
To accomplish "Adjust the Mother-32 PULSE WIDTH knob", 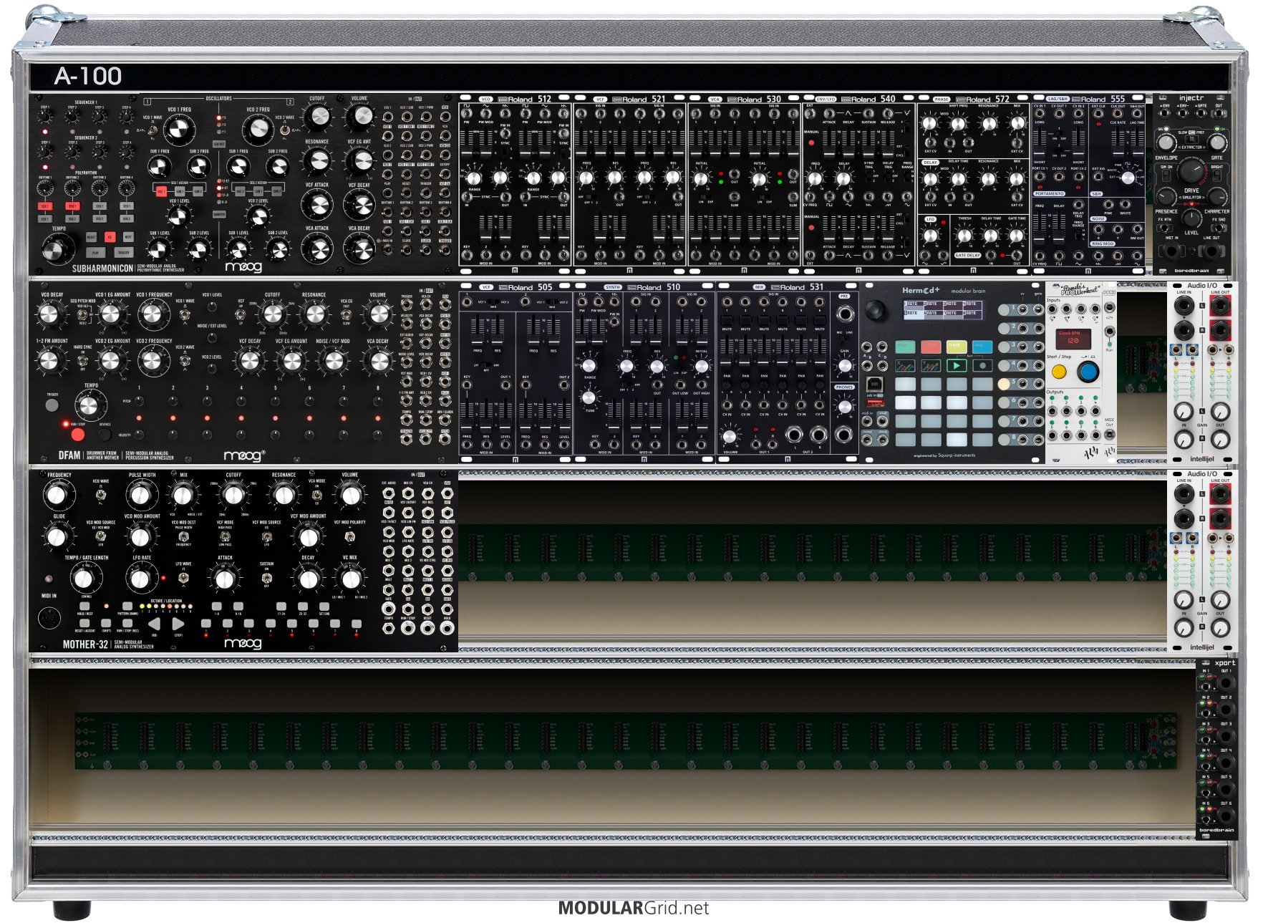I will coord(141,495).
